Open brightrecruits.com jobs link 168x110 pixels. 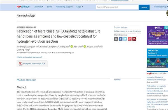157,73
